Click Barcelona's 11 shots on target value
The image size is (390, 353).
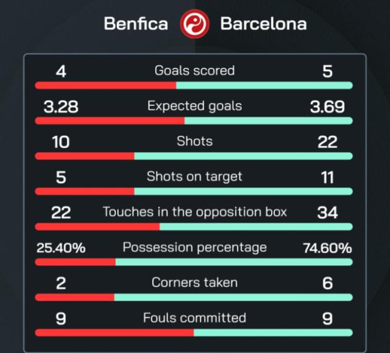(x=327, y=178)
